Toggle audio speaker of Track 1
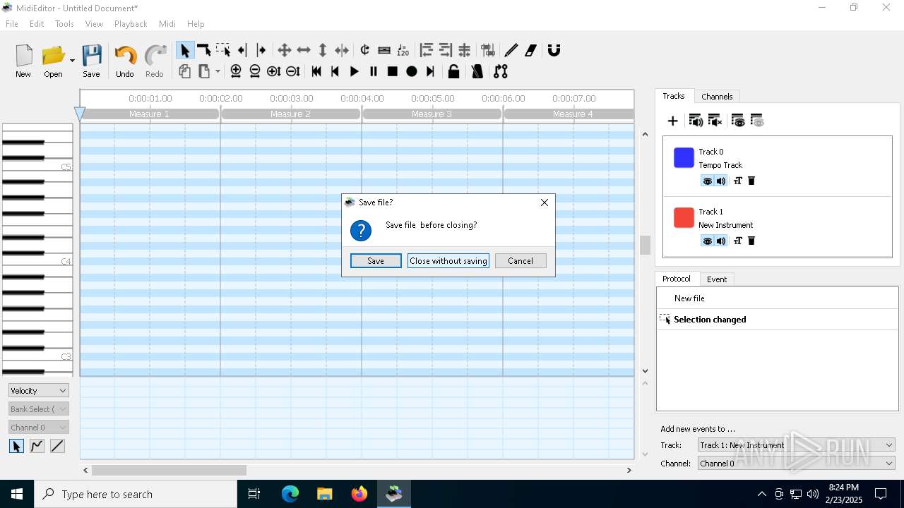This screenshot has width=904, height=508. point(720,241)
